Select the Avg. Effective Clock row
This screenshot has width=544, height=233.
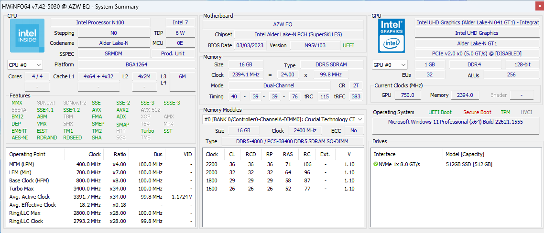100,205
